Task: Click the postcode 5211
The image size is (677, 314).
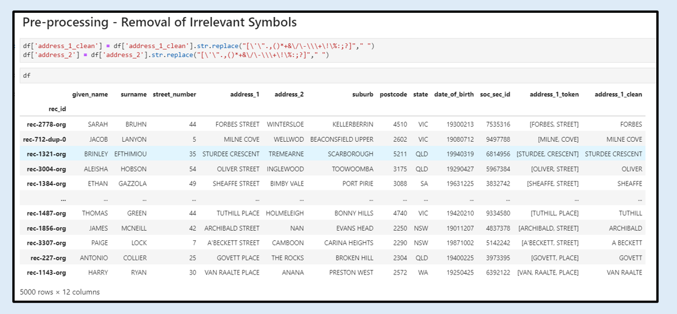Action: [x=400, y=154]
